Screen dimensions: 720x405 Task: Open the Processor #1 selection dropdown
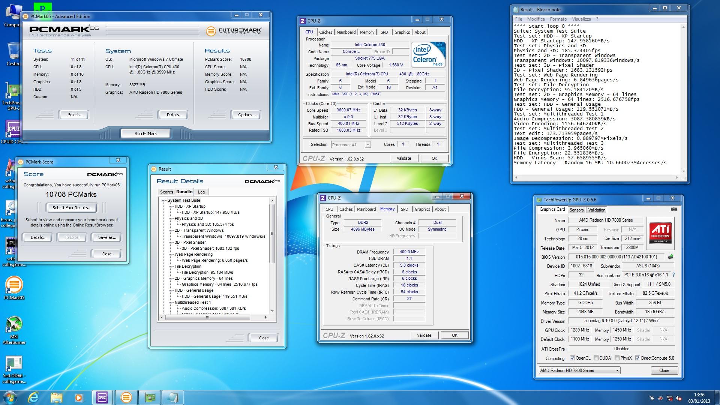click(351, 145)
